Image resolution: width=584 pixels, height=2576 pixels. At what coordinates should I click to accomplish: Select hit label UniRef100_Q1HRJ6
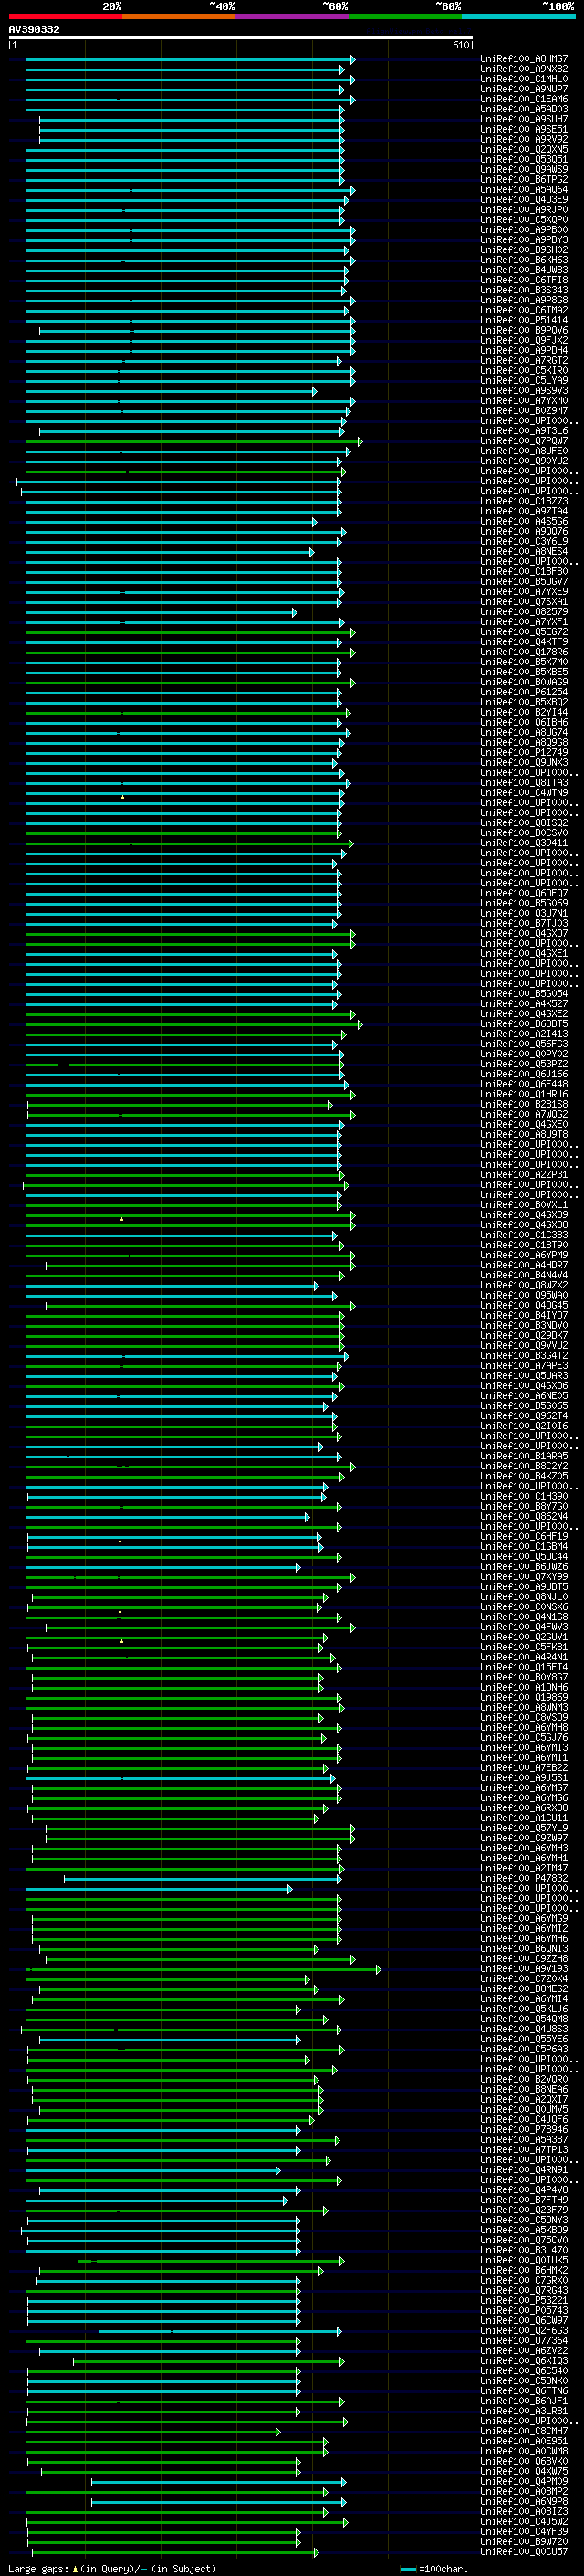(x=524, y=1094)
